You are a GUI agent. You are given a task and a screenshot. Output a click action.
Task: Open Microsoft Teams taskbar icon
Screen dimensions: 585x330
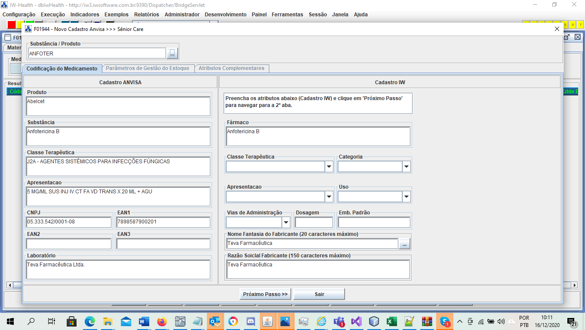[339, 321]
